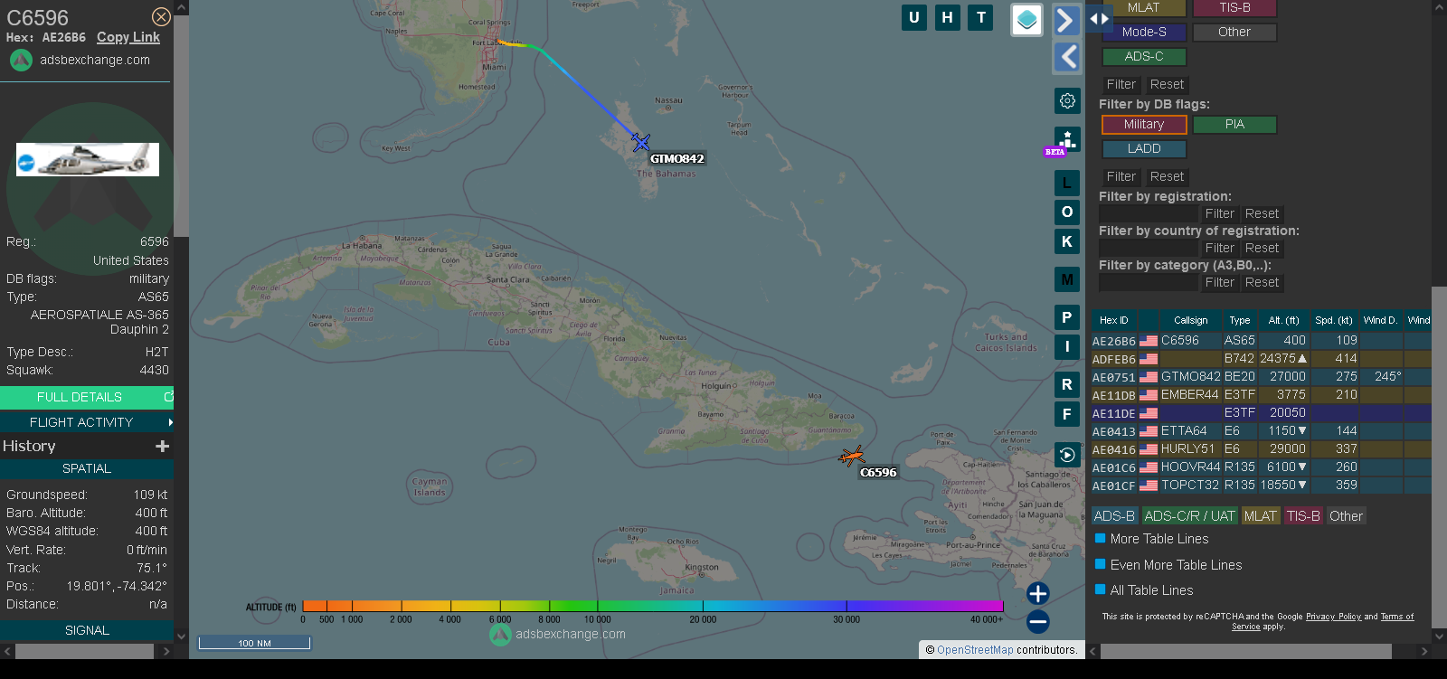Click Filter next to registration input
Image resolution: width=1447 pixels, height=679 pixels.
(x=1219, y=213)
